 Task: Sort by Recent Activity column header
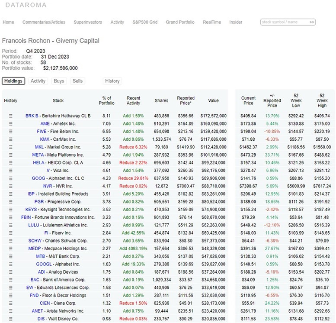[x=133, y=100]
